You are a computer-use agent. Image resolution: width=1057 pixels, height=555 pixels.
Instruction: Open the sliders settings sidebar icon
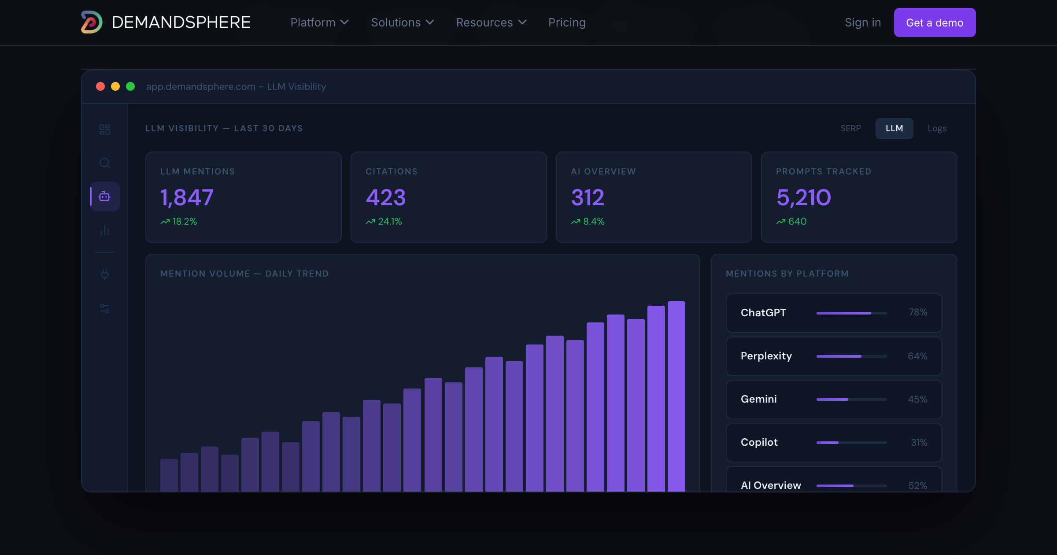pyautogui.click(x=105, y=308)
